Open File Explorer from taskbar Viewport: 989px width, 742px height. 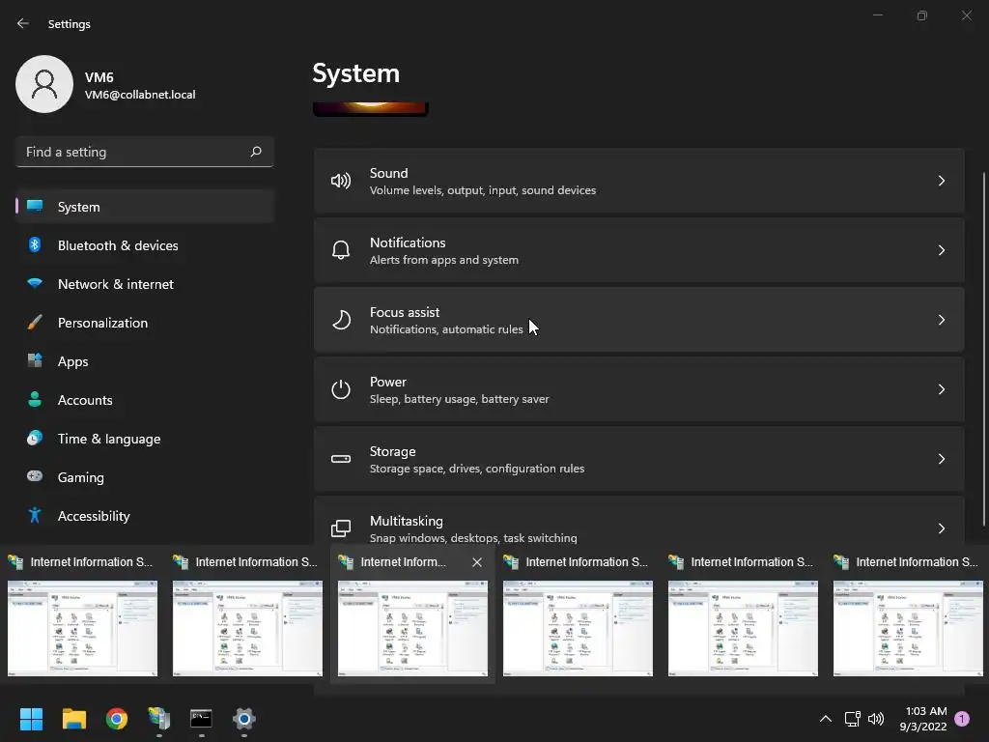[73, 719]
